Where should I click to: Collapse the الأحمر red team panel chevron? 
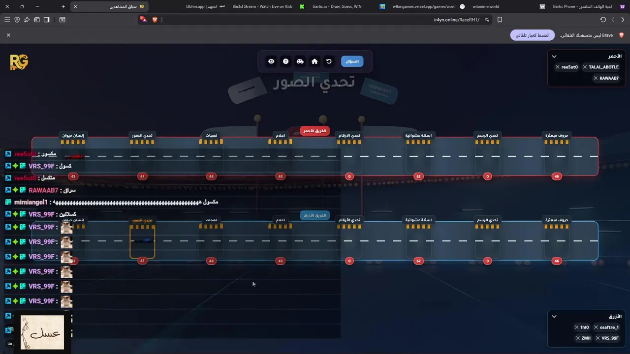pyautogui.click(x=554, y=57)
